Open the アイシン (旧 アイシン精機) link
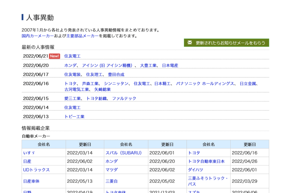Image resolution: width=289 pixels, height=193 pixels. coord(107,65)
